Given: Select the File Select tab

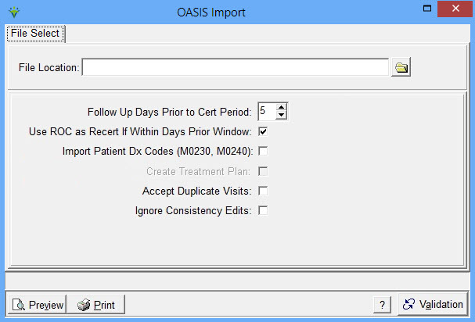Looking at the screenshot, I should pyautogui.click(x=34, y=34).
